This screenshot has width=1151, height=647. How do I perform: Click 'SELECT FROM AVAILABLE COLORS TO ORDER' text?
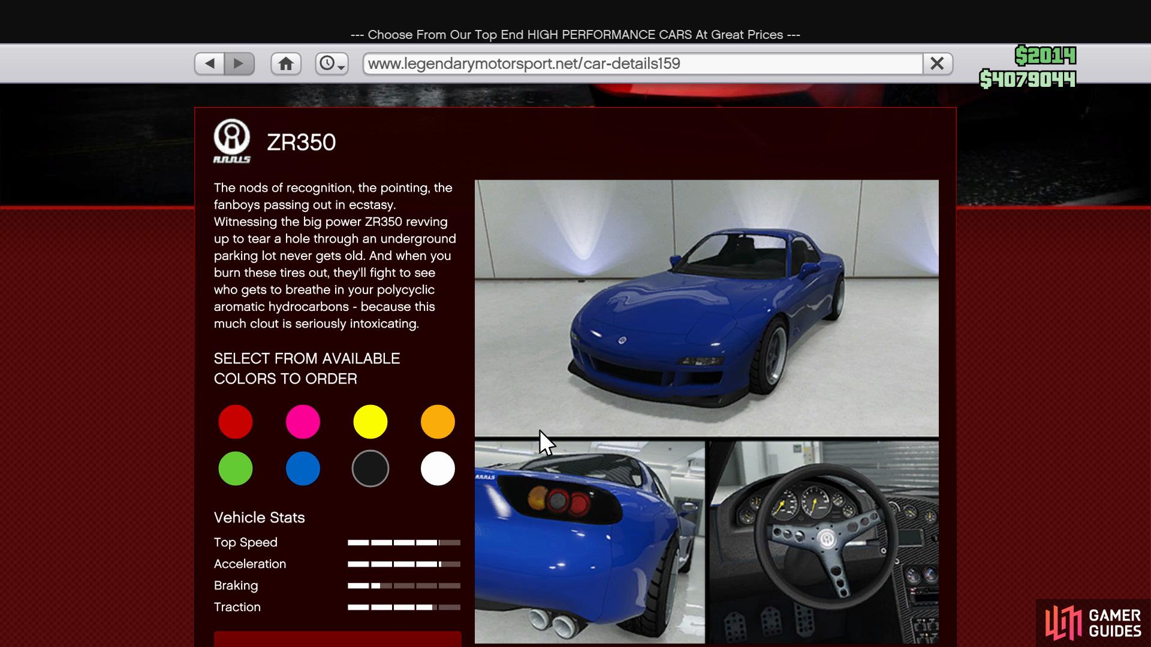click(307, 368)
